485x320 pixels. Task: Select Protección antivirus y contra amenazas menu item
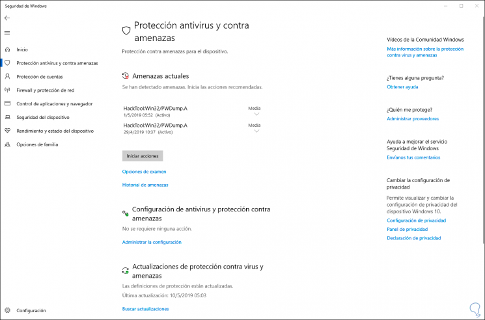pyautogui.click(x=57, y=63)
